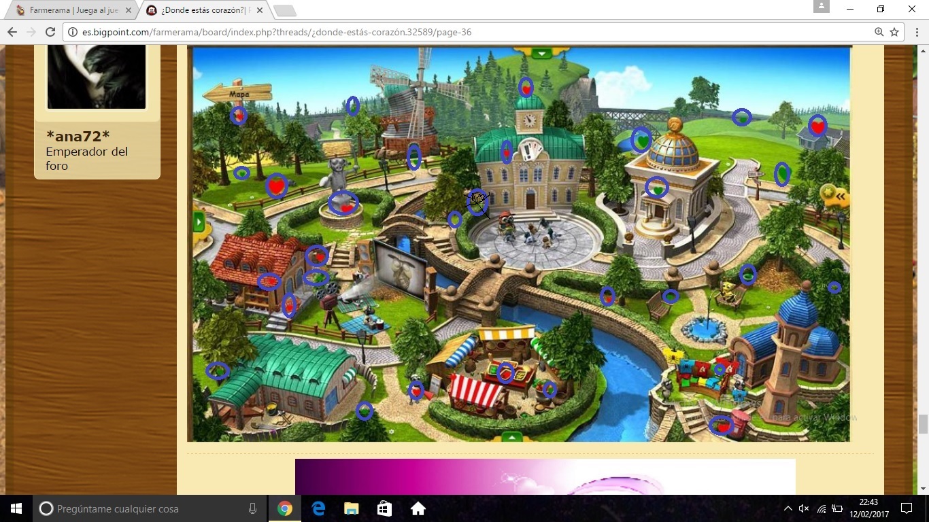The width and height of the screenshot is (929, 522).
Task: Click the page scrollbar thumb
Action: 923,424
